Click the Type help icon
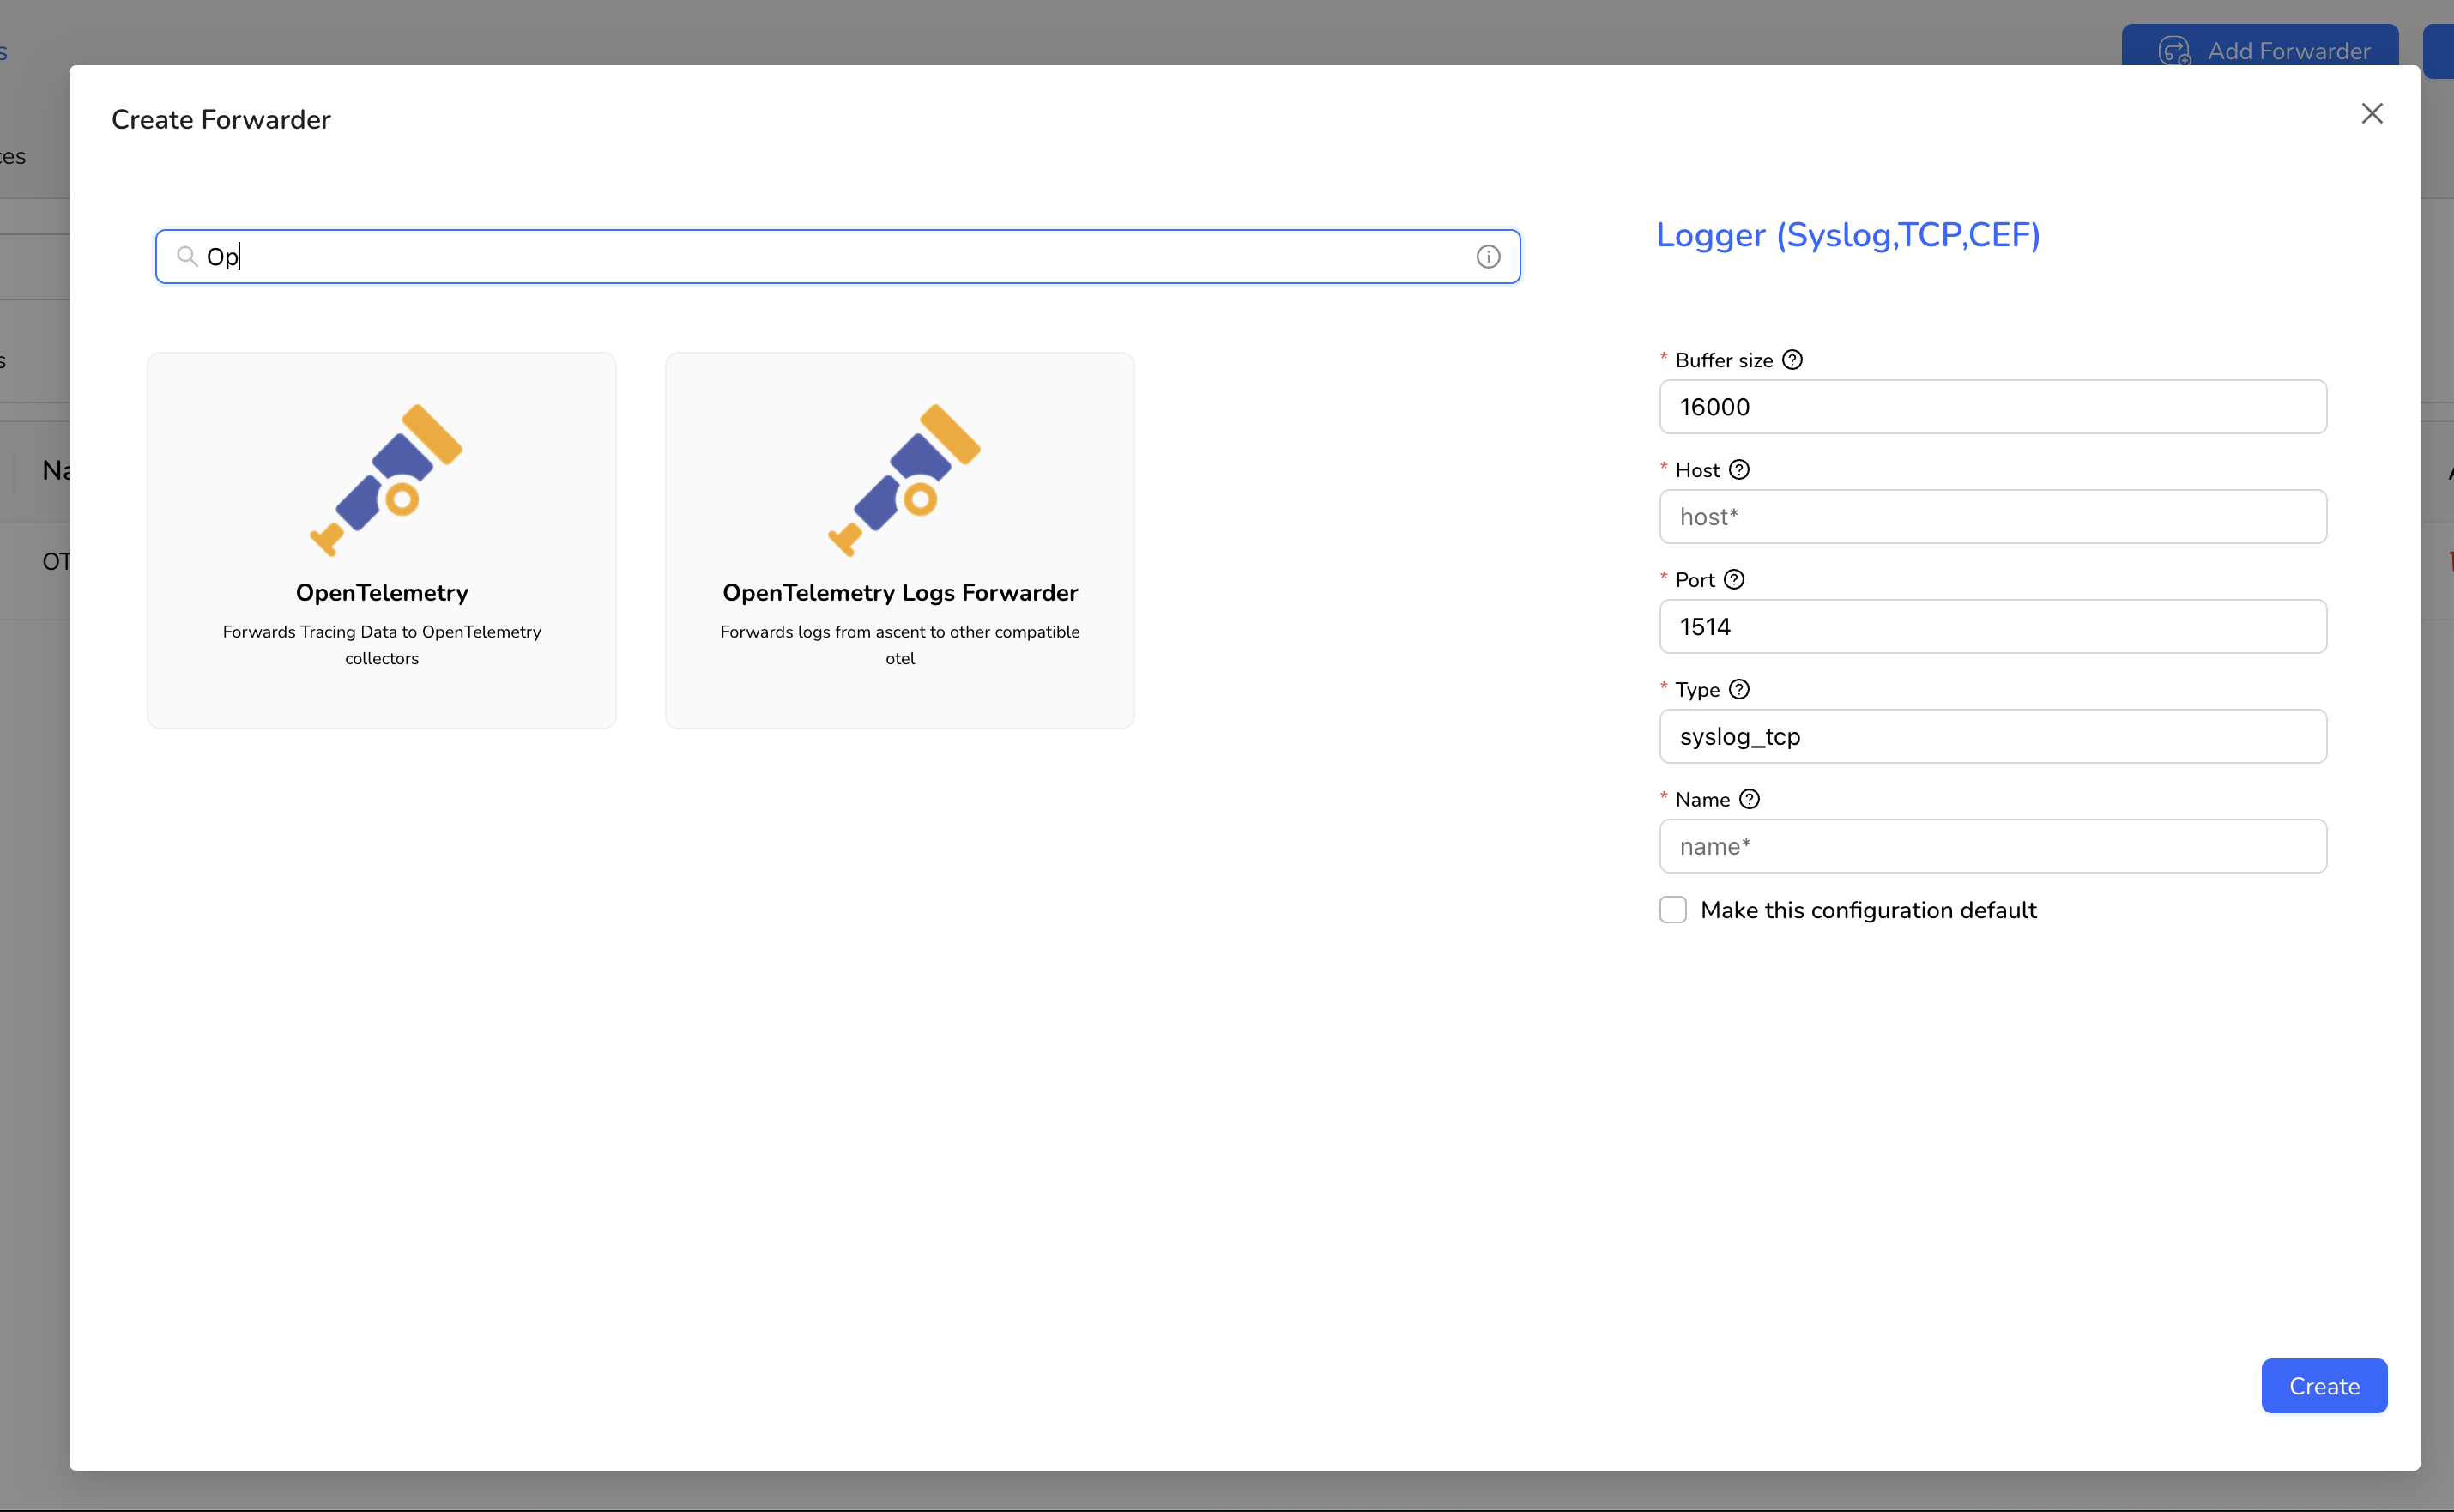The image size is (2454, 1512). click(1739, 690)
